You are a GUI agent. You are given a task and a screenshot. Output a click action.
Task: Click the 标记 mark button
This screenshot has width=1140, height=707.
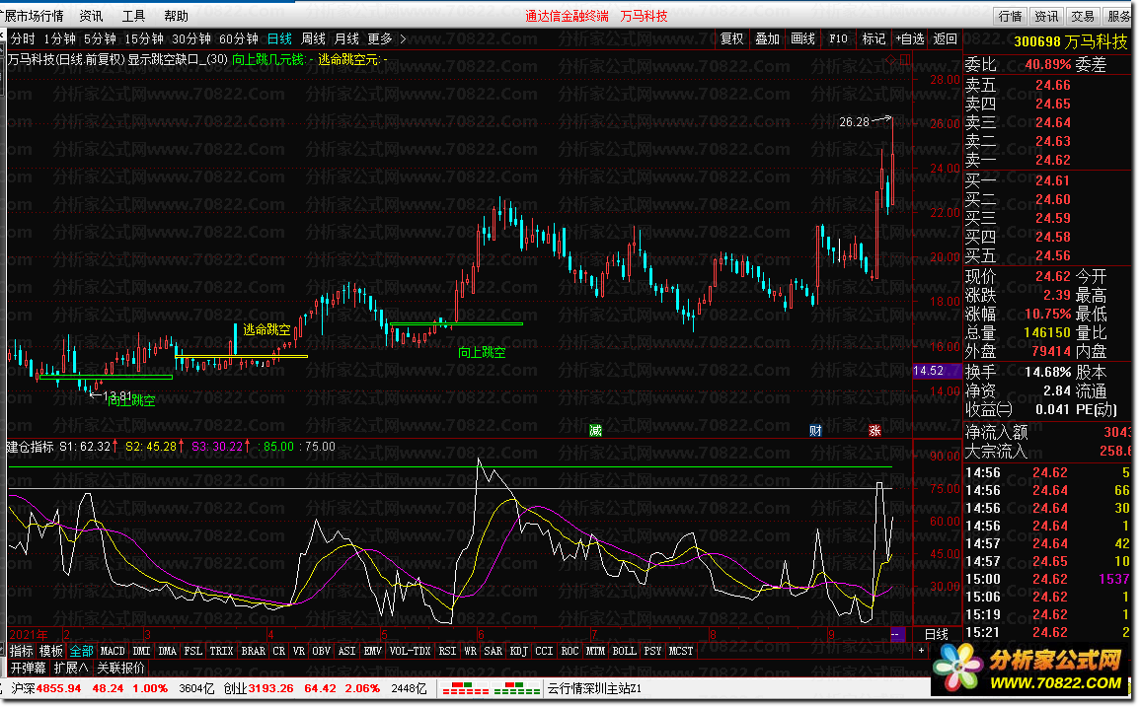click(874, 39)
